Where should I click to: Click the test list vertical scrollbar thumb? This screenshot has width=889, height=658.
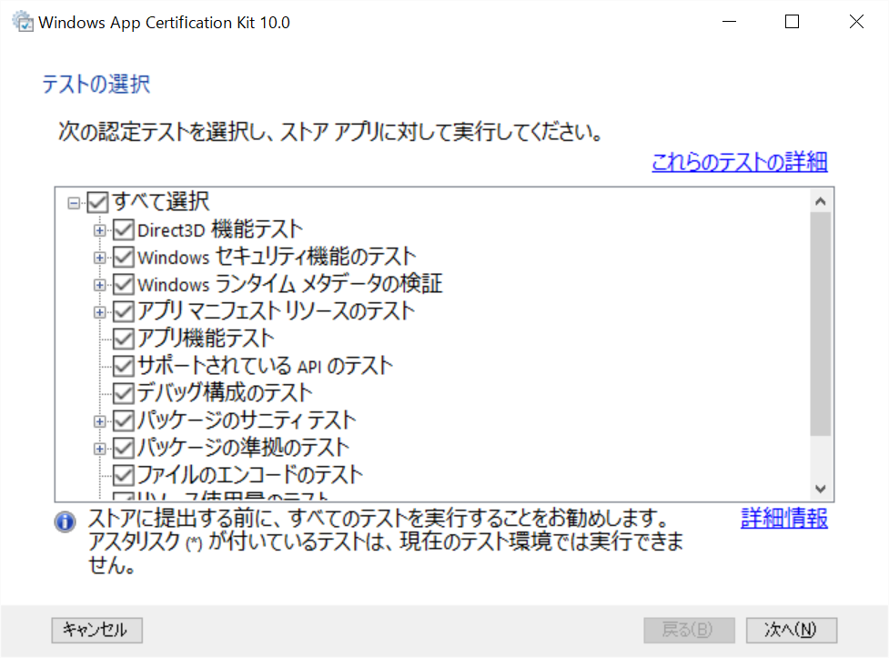(821, 324)
